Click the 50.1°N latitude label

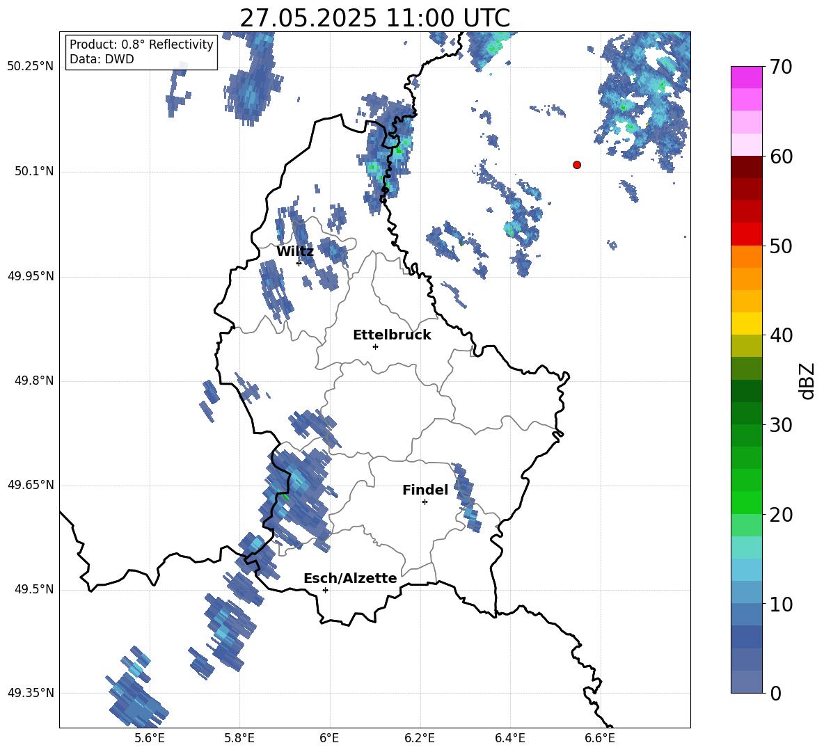[33, 172]
